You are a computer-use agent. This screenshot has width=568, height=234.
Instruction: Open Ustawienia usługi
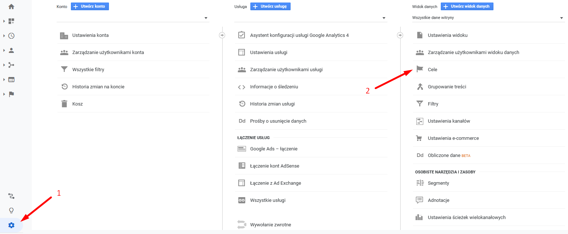(311, 53)
